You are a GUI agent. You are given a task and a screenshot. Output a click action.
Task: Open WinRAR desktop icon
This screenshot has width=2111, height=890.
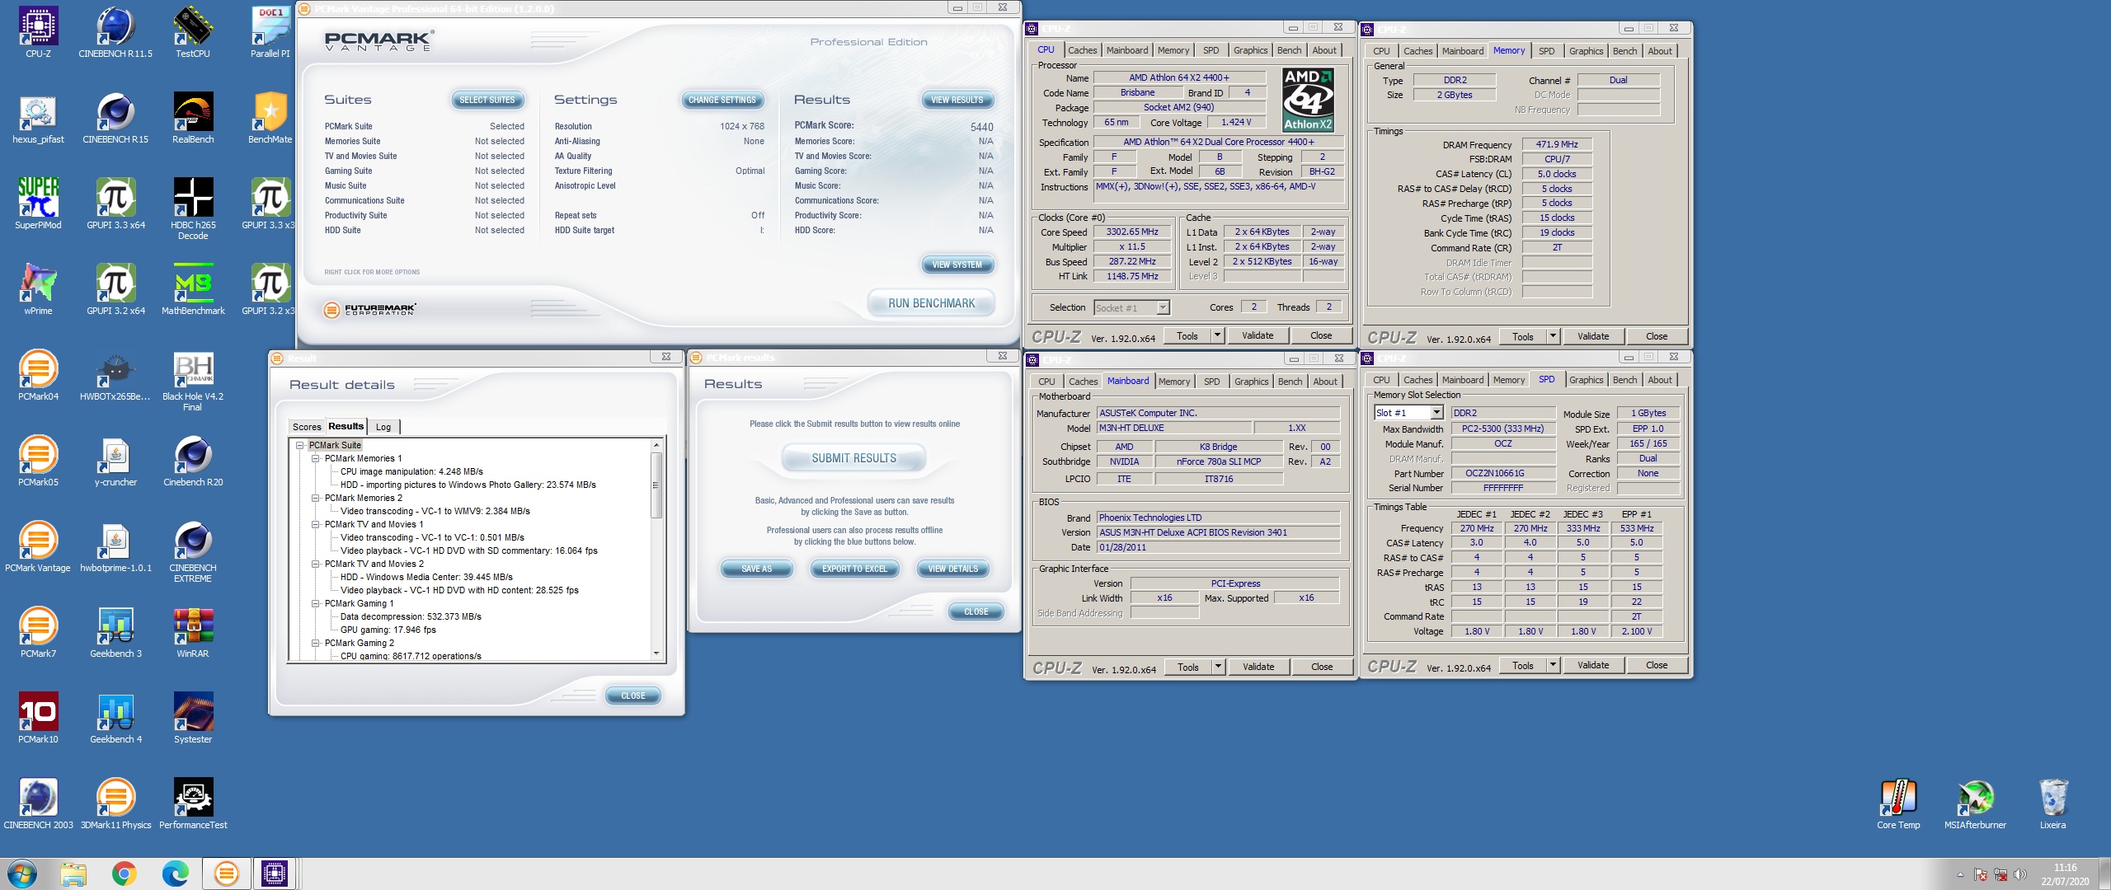(193, 633)
